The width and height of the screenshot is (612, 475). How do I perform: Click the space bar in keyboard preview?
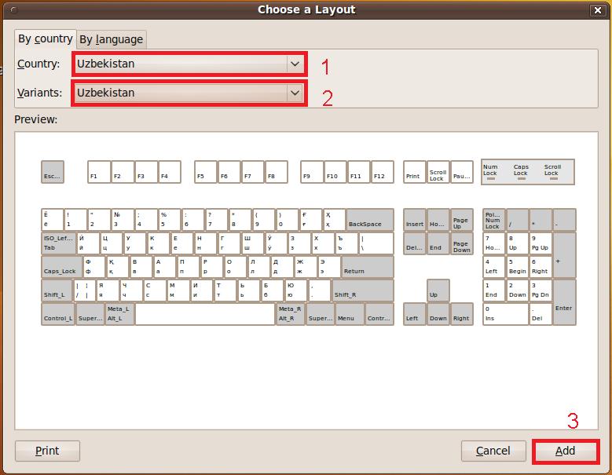pos(205,314)
